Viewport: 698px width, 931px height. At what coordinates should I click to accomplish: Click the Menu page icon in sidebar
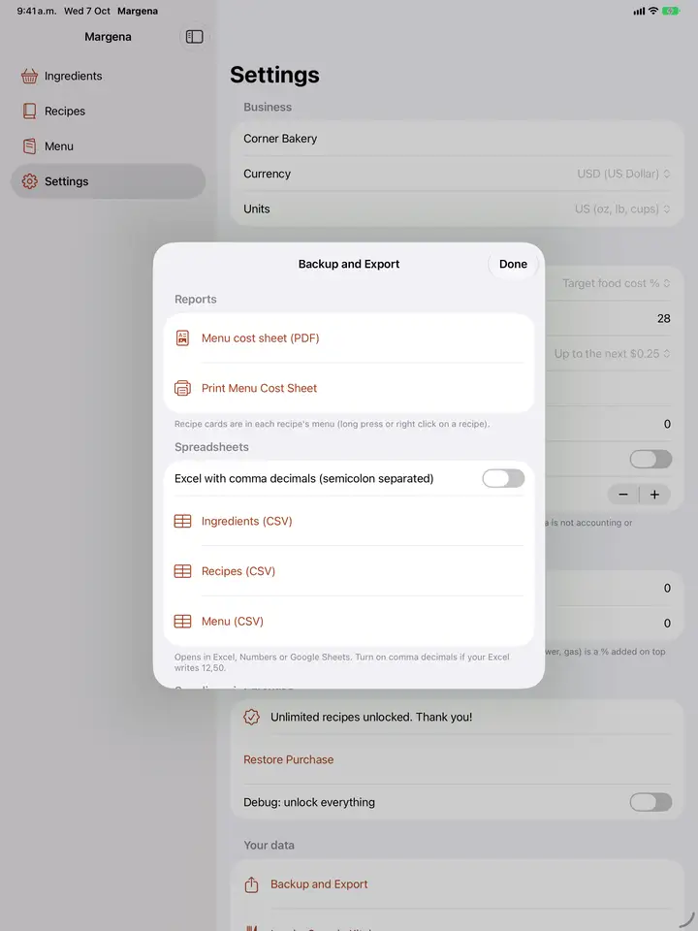pos(30,146)
